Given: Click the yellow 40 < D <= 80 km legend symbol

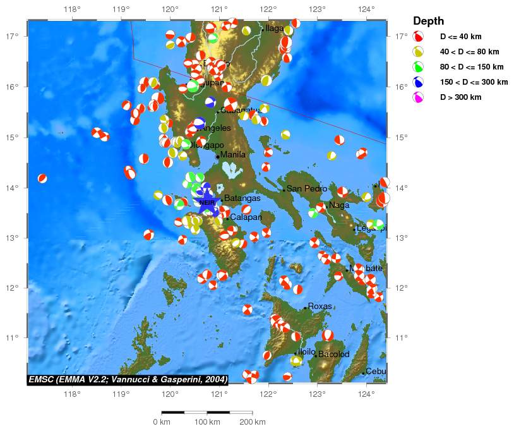Looking at the screenshot, I should [418, 51].
